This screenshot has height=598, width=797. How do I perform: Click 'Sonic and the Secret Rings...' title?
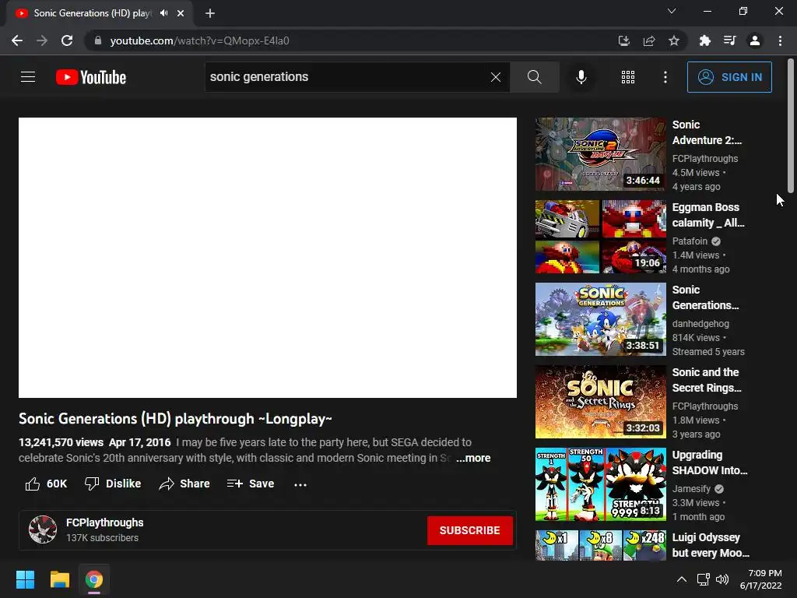coord(707,380)
